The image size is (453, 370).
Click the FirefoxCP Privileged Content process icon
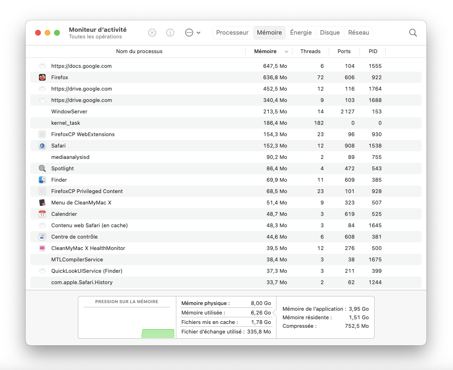pyautogui.click(x=42, y=191)
